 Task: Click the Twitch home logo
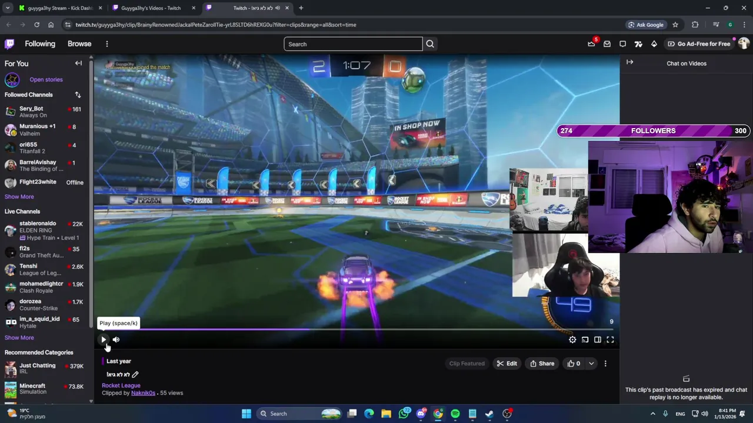pyautogui.click(x=9, y=44)
